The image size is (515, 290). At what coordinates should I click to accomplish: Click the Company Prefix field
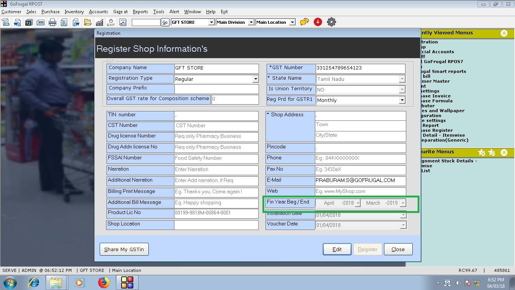point(216,89)
